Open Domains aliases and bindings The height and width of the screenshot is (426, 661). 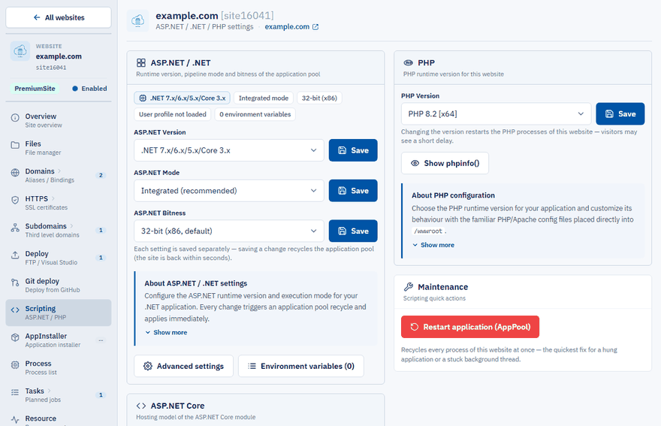coord(59,175)
